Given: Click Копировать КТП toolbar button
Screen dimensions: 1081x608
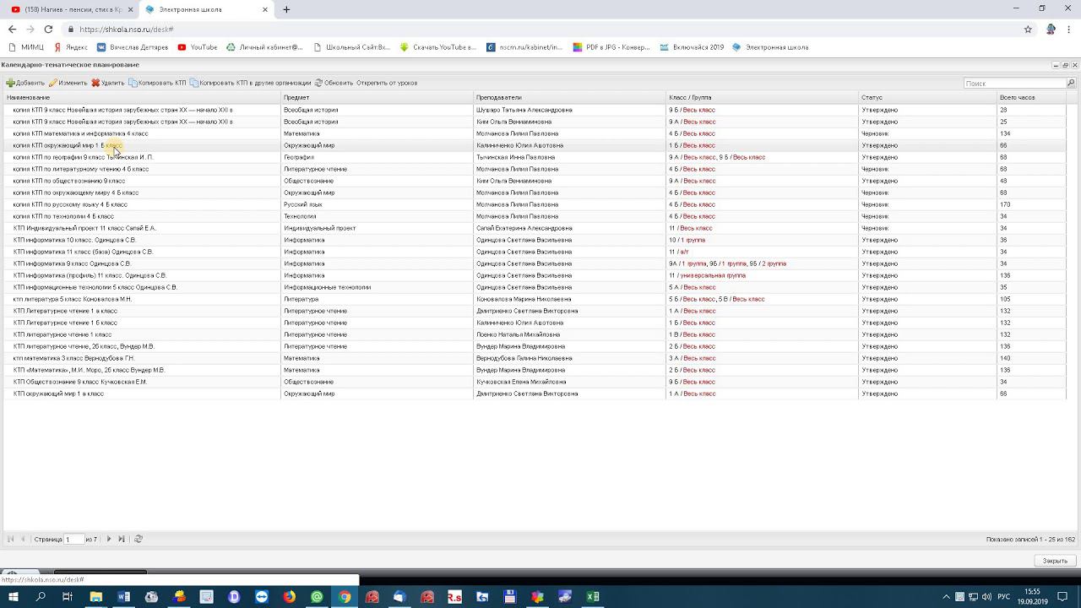Looking at the screenshot, I should (x=158, y=83).
